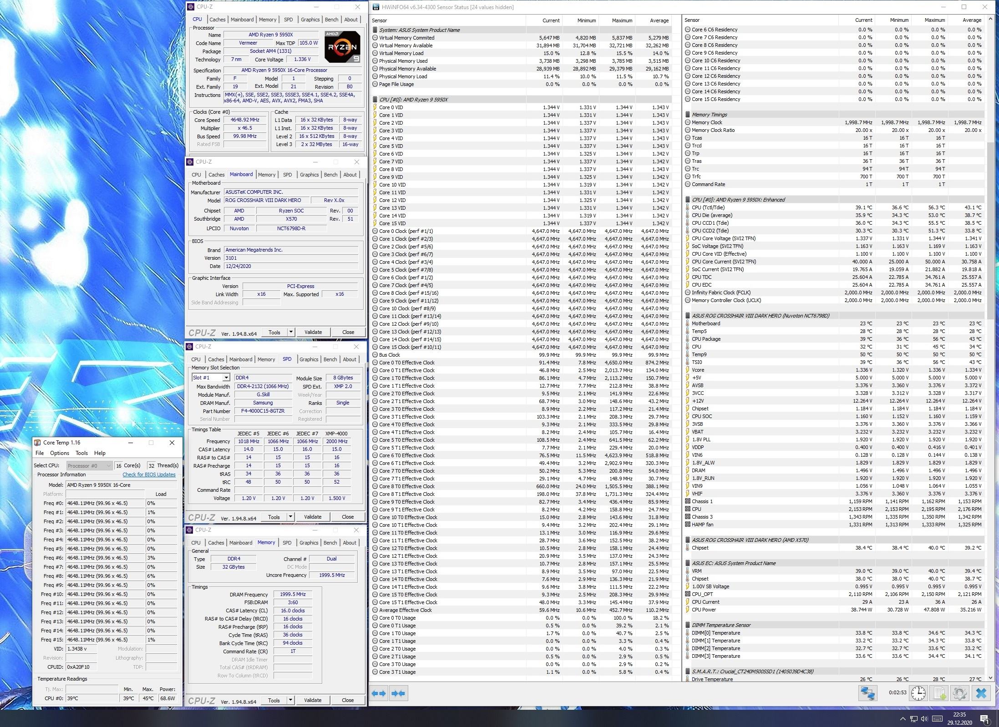Open the taskbar network icon
The image size is (999, 727).
[913, 719]
